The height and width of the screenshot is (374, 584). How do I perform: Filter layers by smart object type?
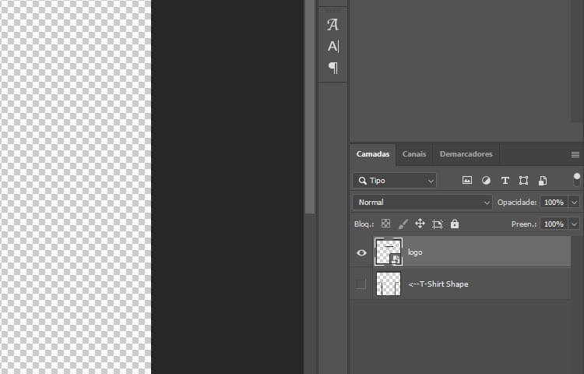point(542,180)
